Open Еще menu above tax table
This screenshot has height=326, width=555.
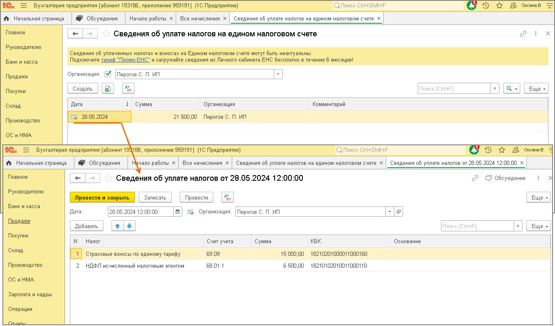click(x=538, y=226)
